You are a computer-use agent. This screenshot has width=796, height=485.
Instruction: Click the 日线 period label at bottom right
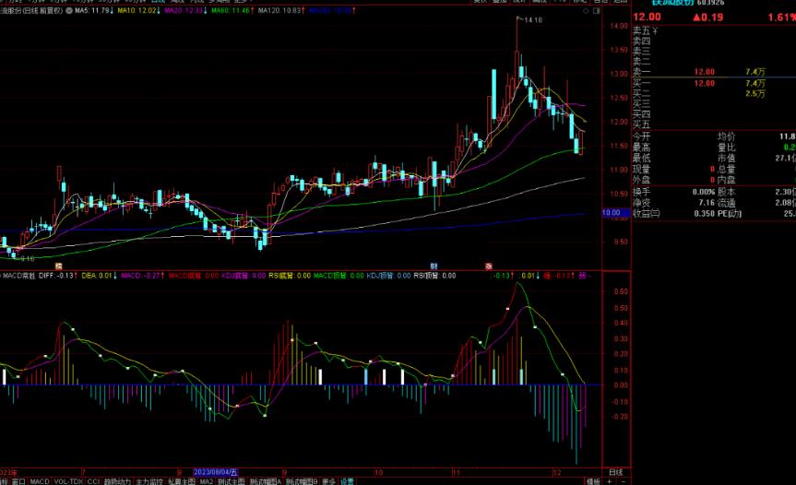tap(615, 472)
